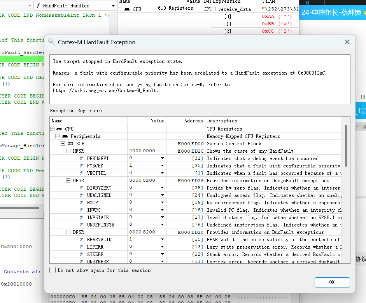Collapse the UFSR register group

(x=68, y=180)
